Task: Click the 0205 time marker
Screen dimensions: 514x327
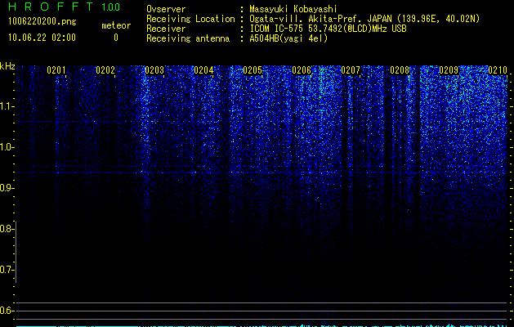Action: pos(253,70)
